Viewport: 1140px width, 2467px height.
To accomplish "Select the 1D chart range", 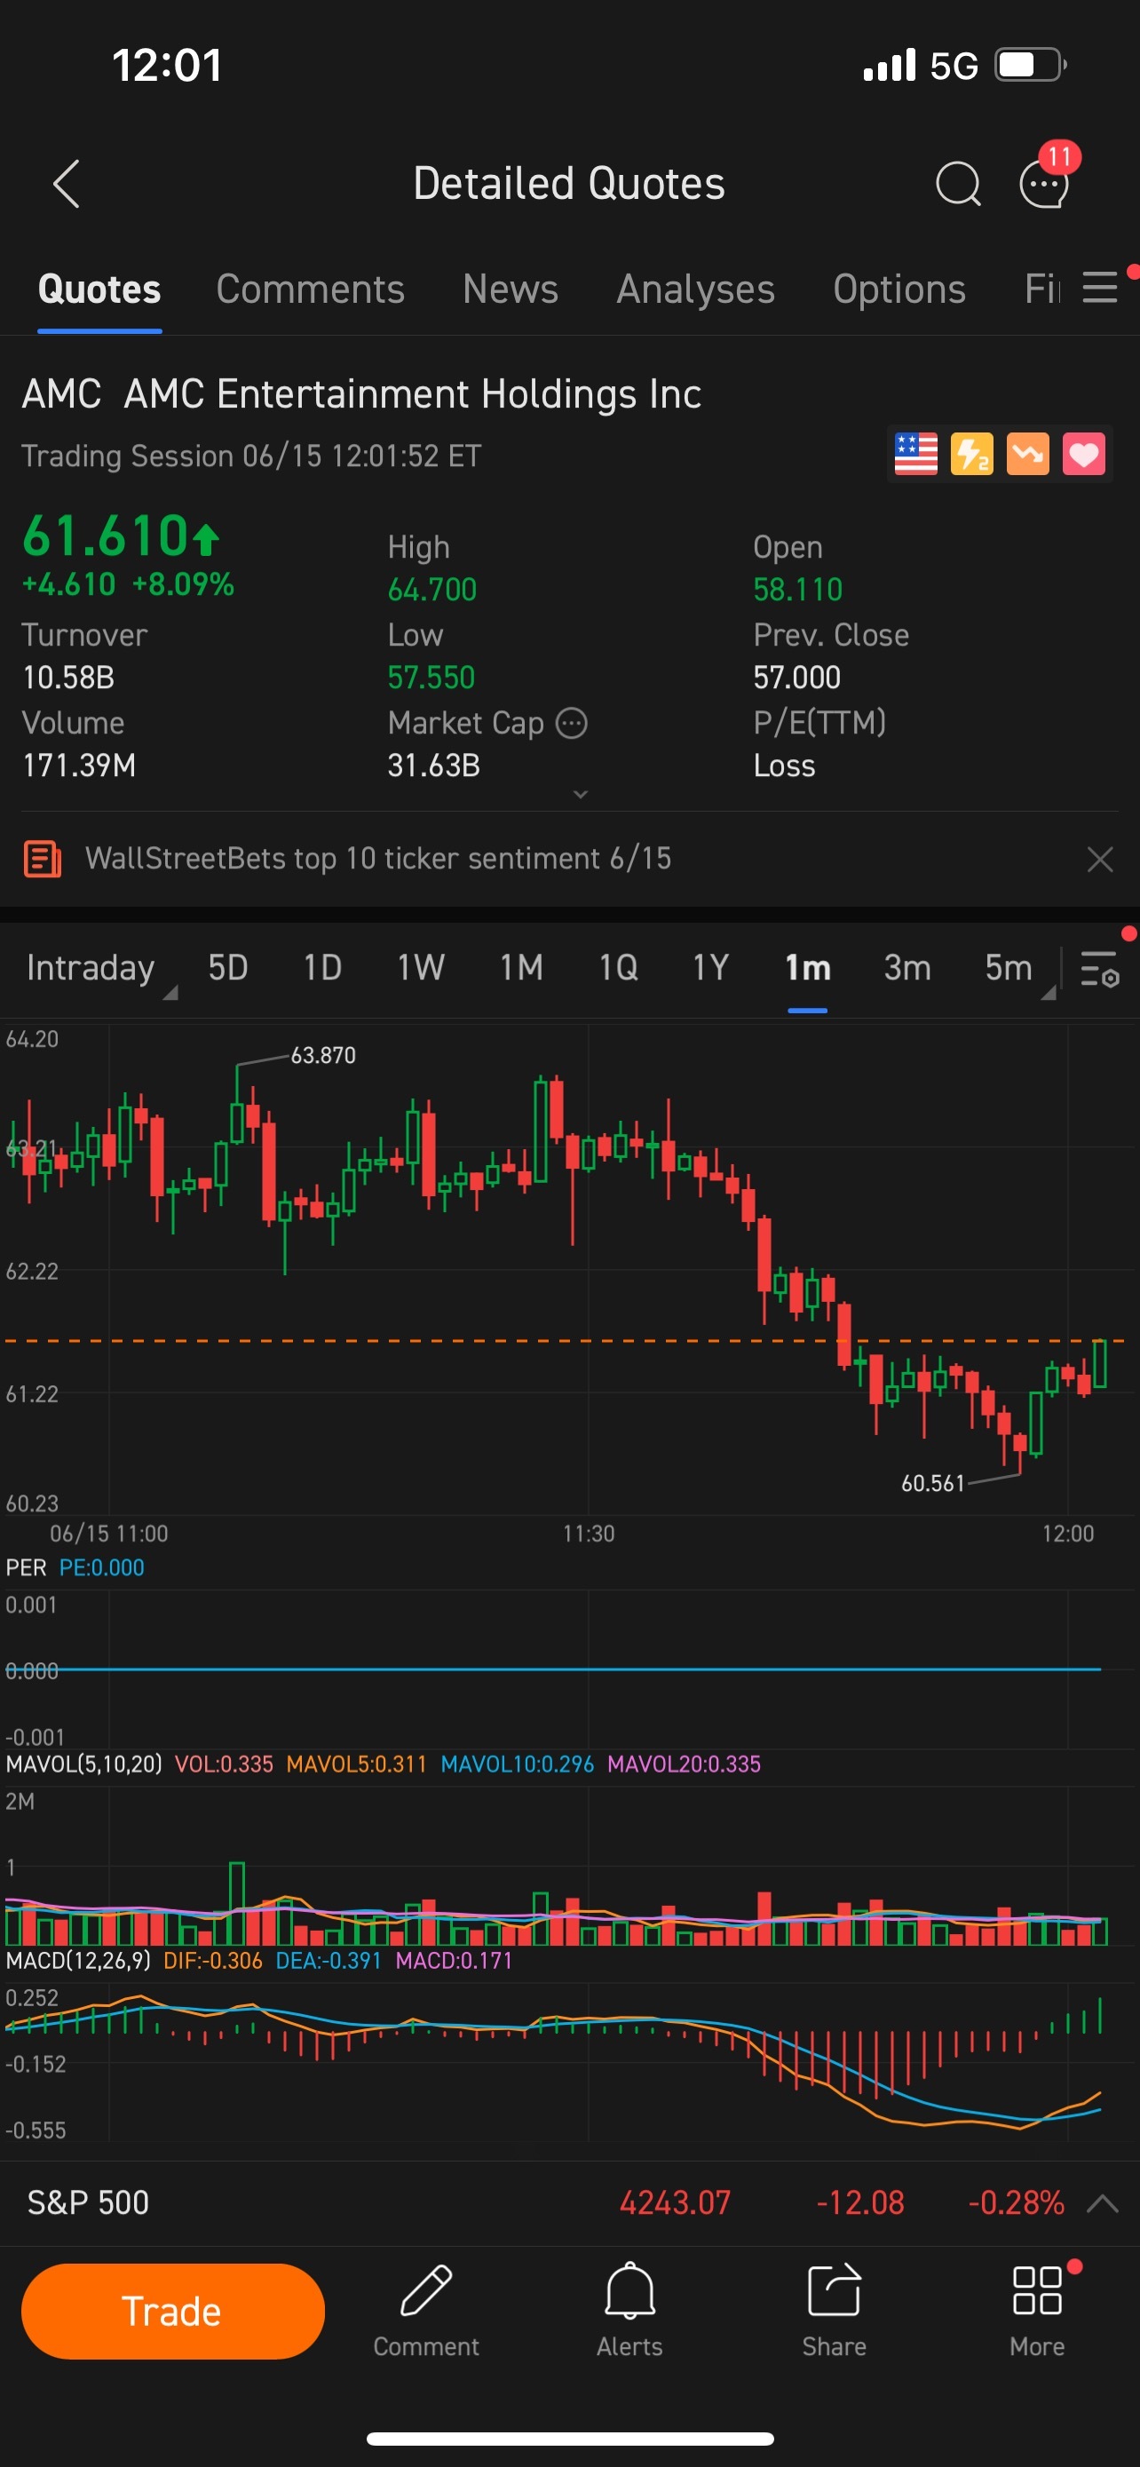I will (322, 967).
